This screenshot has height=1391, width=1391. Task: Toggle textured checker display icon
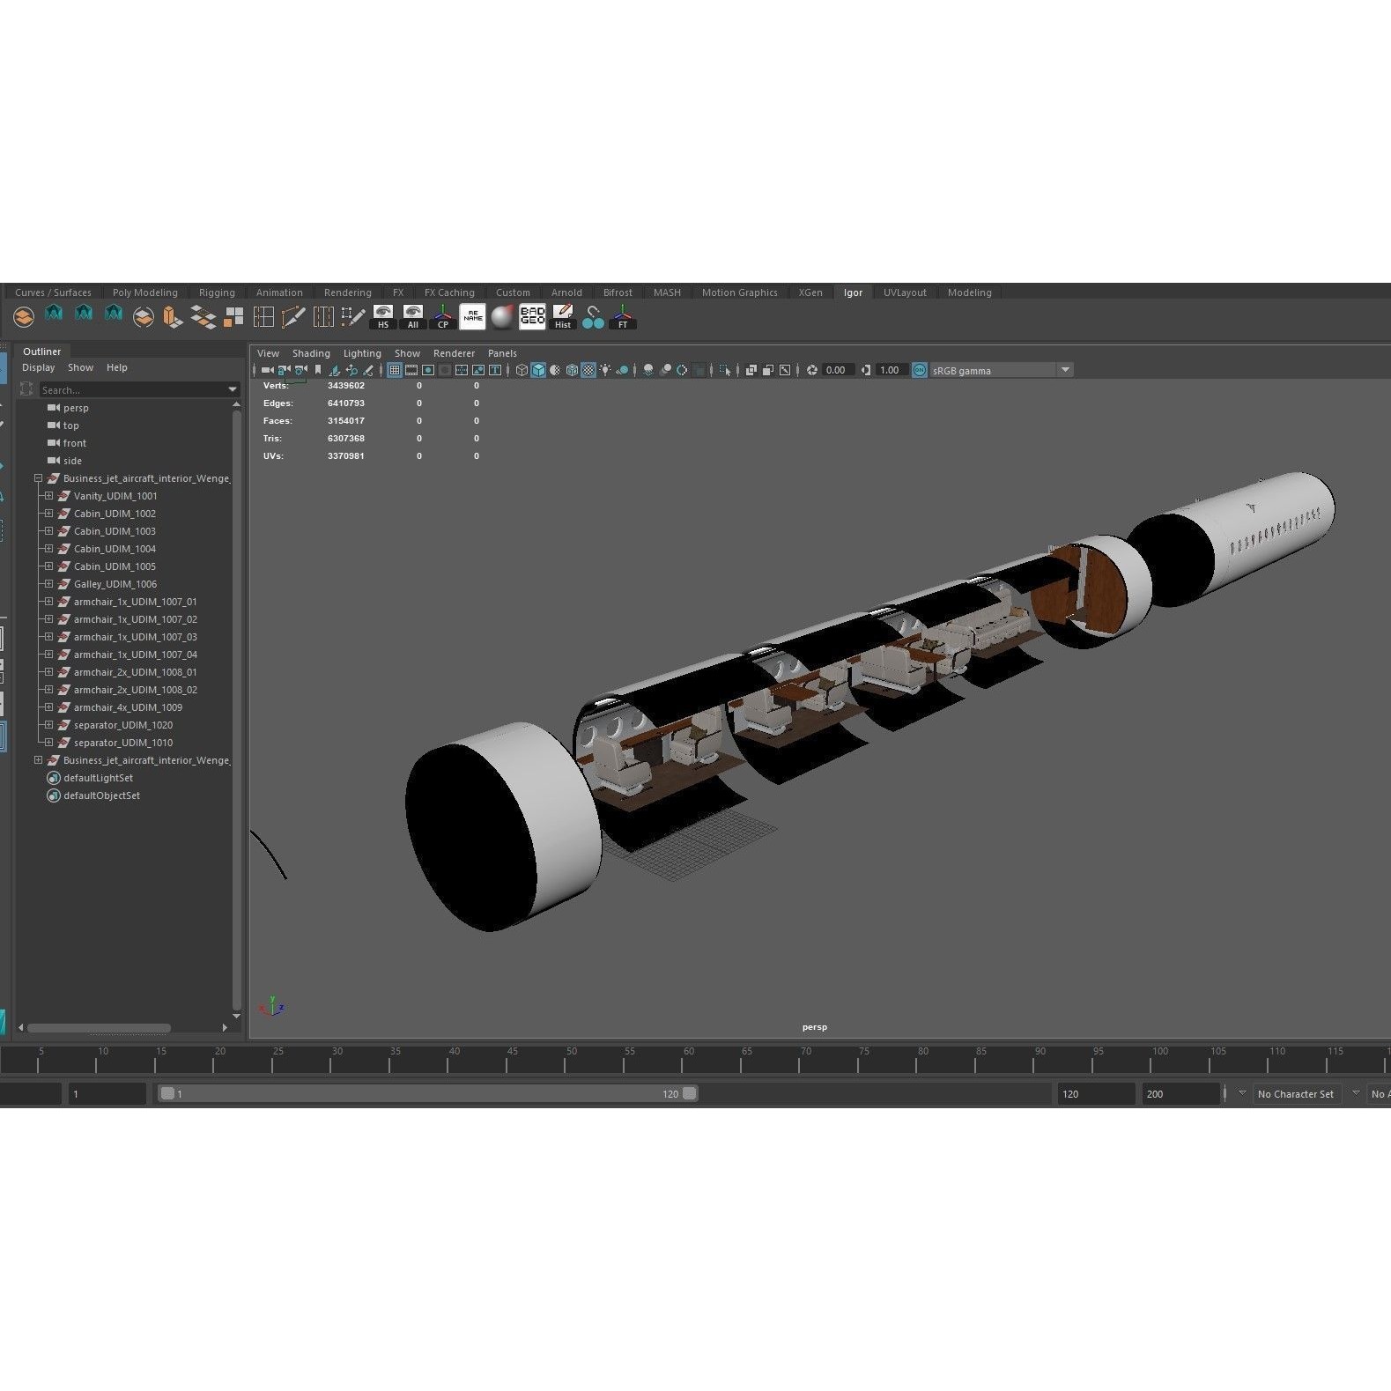point(588,370)
